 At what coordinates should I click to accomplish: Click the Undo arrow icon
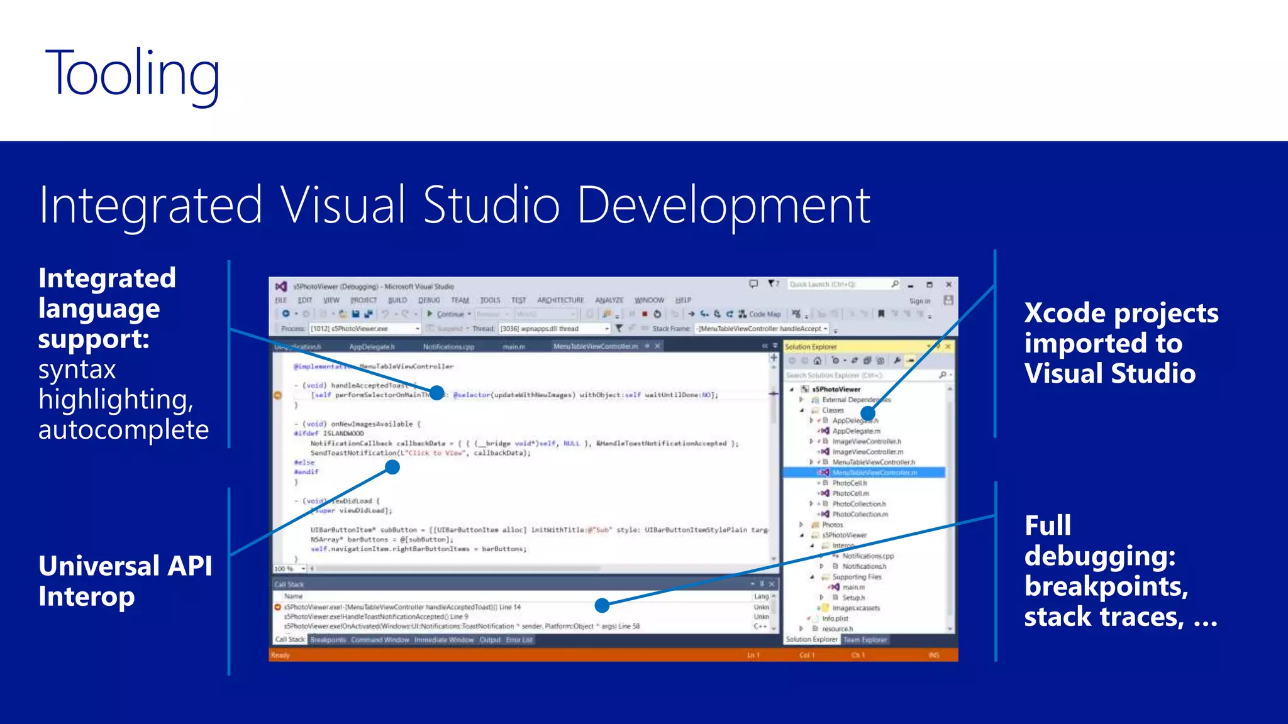pos(385,314)
